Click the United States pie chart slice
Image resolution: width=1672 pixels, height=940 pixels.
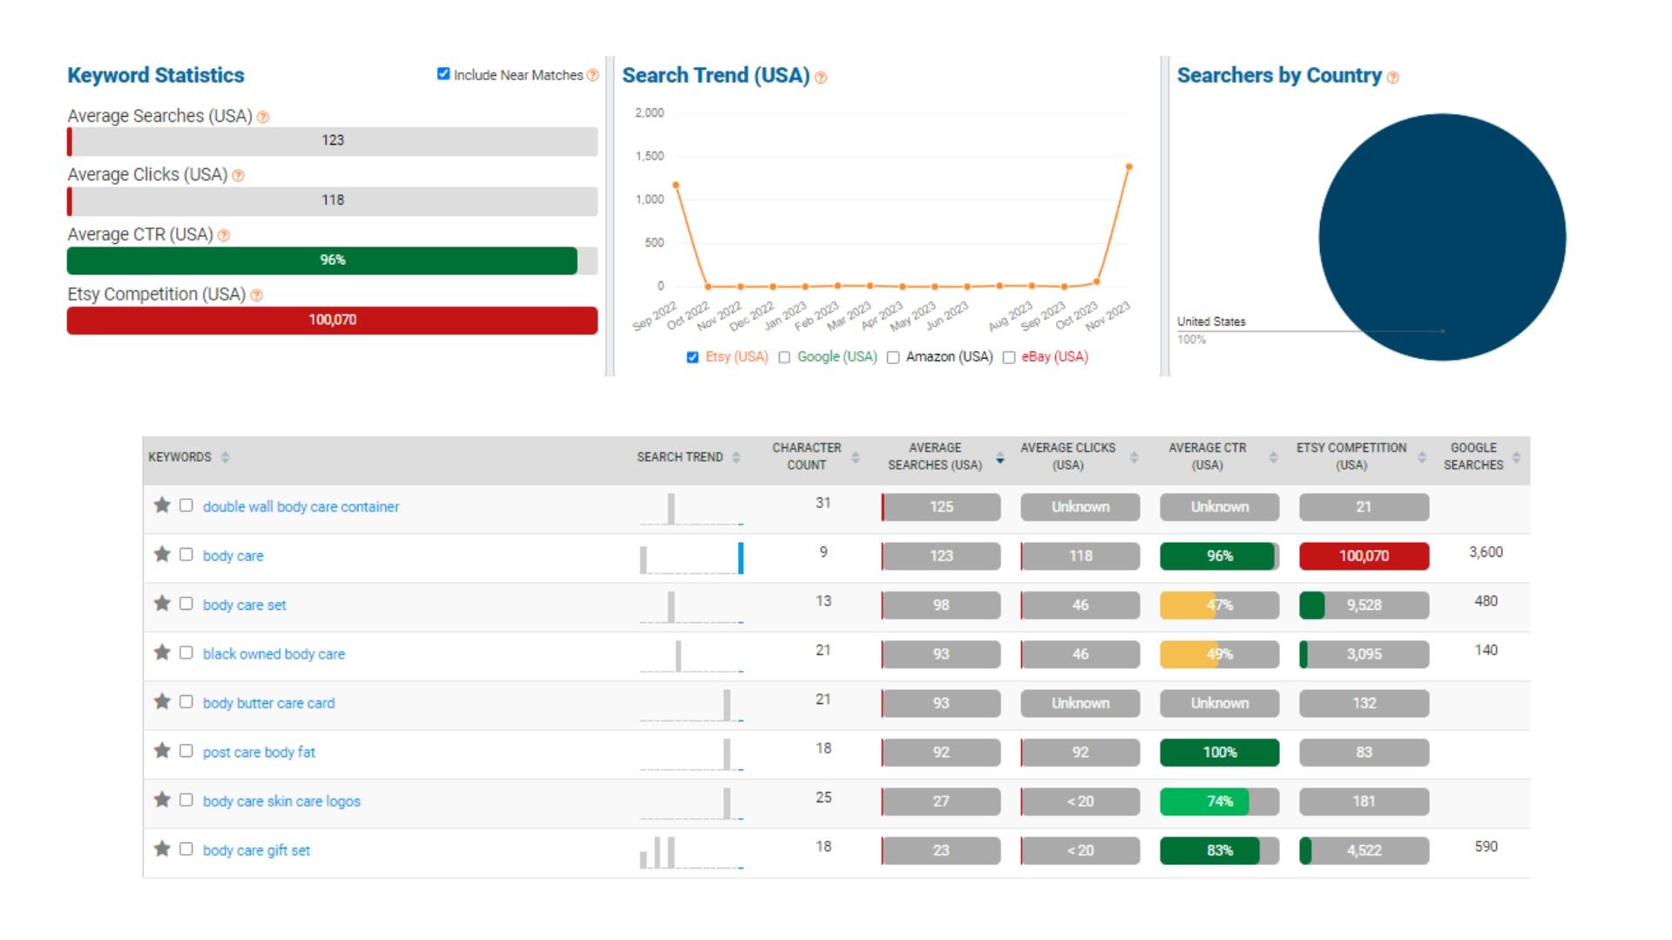tap(1442, 237)
